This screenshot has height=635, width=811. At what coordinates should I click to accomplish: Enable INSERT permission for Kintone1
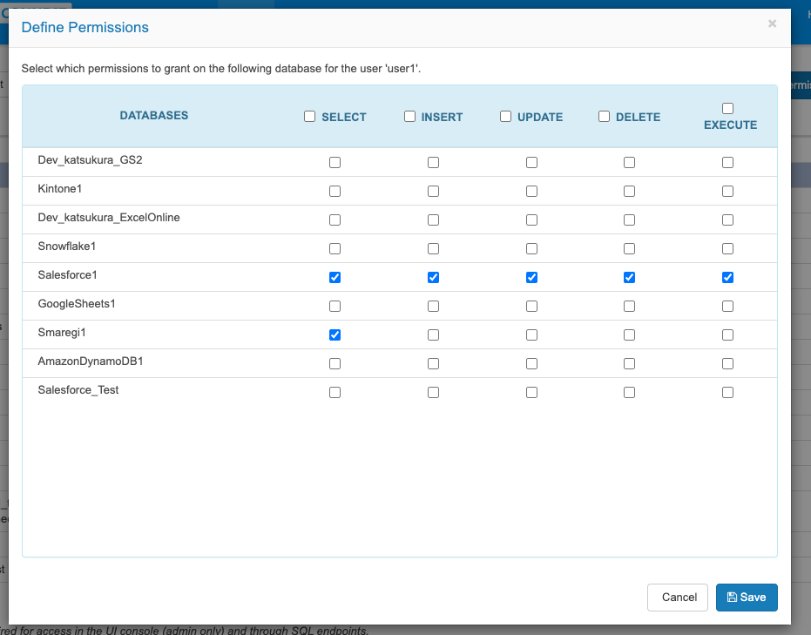tap(434, 192)
